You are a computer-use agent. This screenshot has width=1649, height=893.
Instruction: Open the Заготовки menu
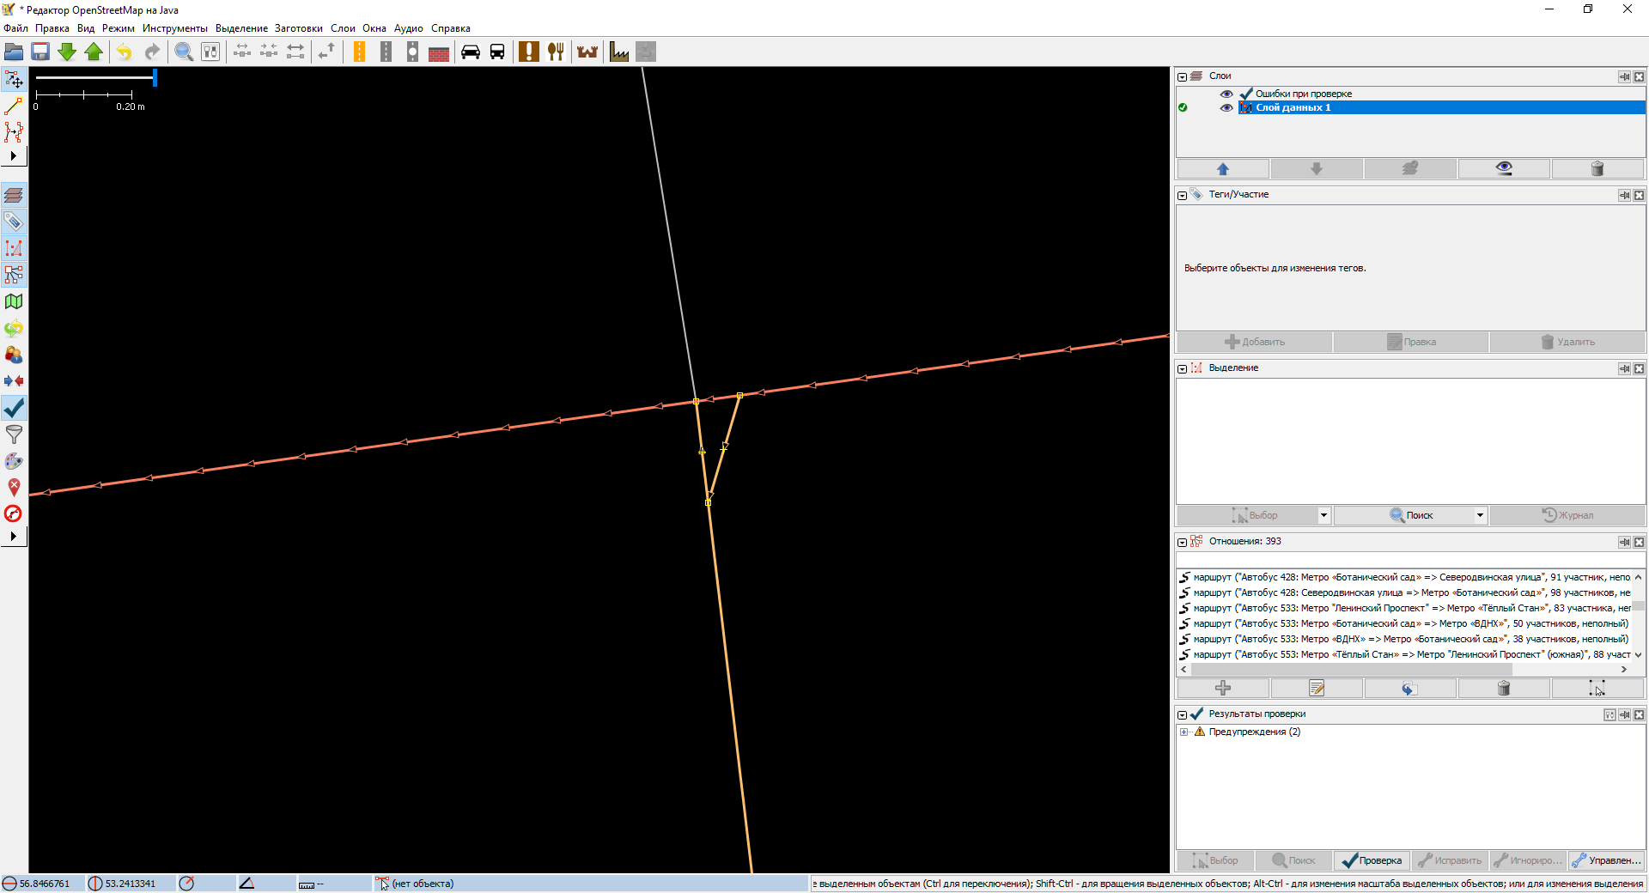click(x=299, y=28)
